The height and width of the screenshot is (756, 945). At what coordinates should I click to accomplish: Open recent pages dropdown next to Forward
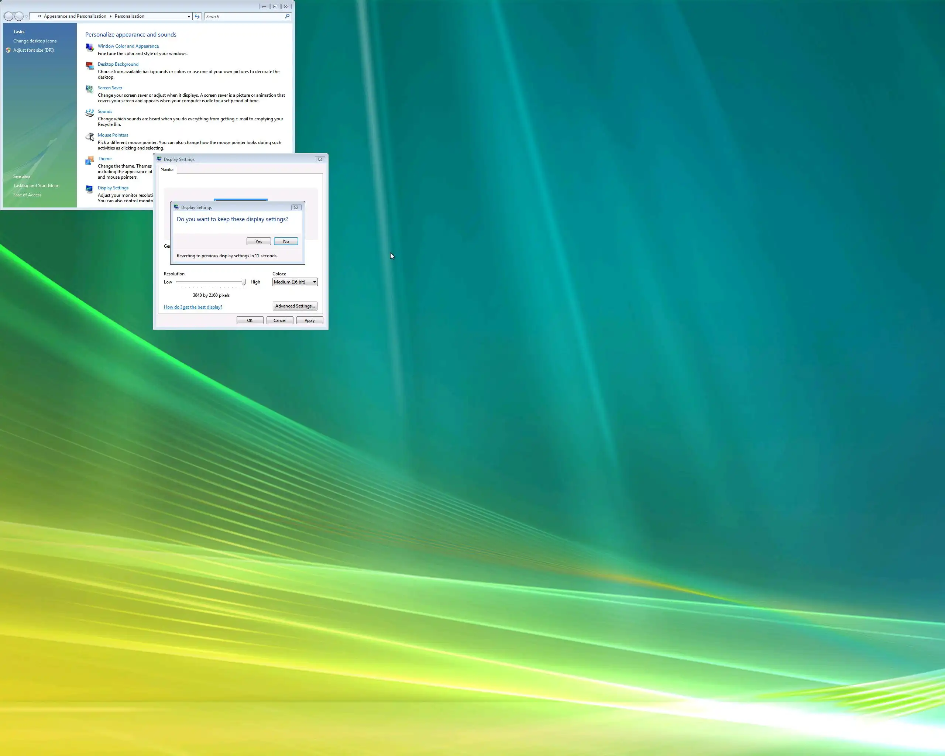(x=27, y=16)
